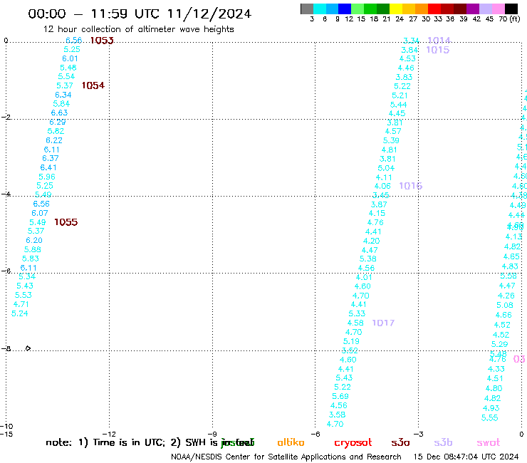Click the yellow swatch in the color scale
Image resolution: width=527 pixels, height=463 pixels.
click(x=396, y=9)
